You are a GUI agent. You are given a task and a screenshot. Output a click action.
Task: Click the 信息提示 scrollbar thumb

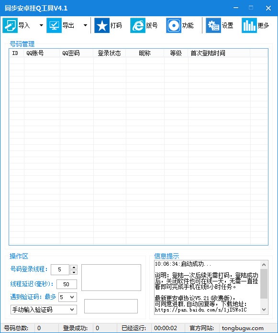pyautogui.click(x=264, y=283)
